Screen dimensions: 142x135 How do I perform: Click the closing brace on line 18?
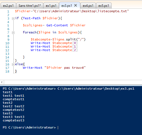[x=16, y=71]
